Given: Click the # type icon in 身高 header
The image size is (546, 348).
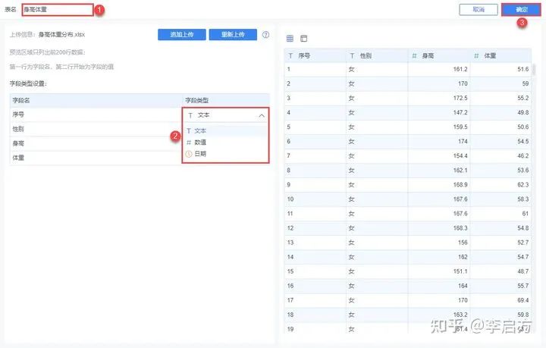Looking at the screenshot, I should pos(414,55).
